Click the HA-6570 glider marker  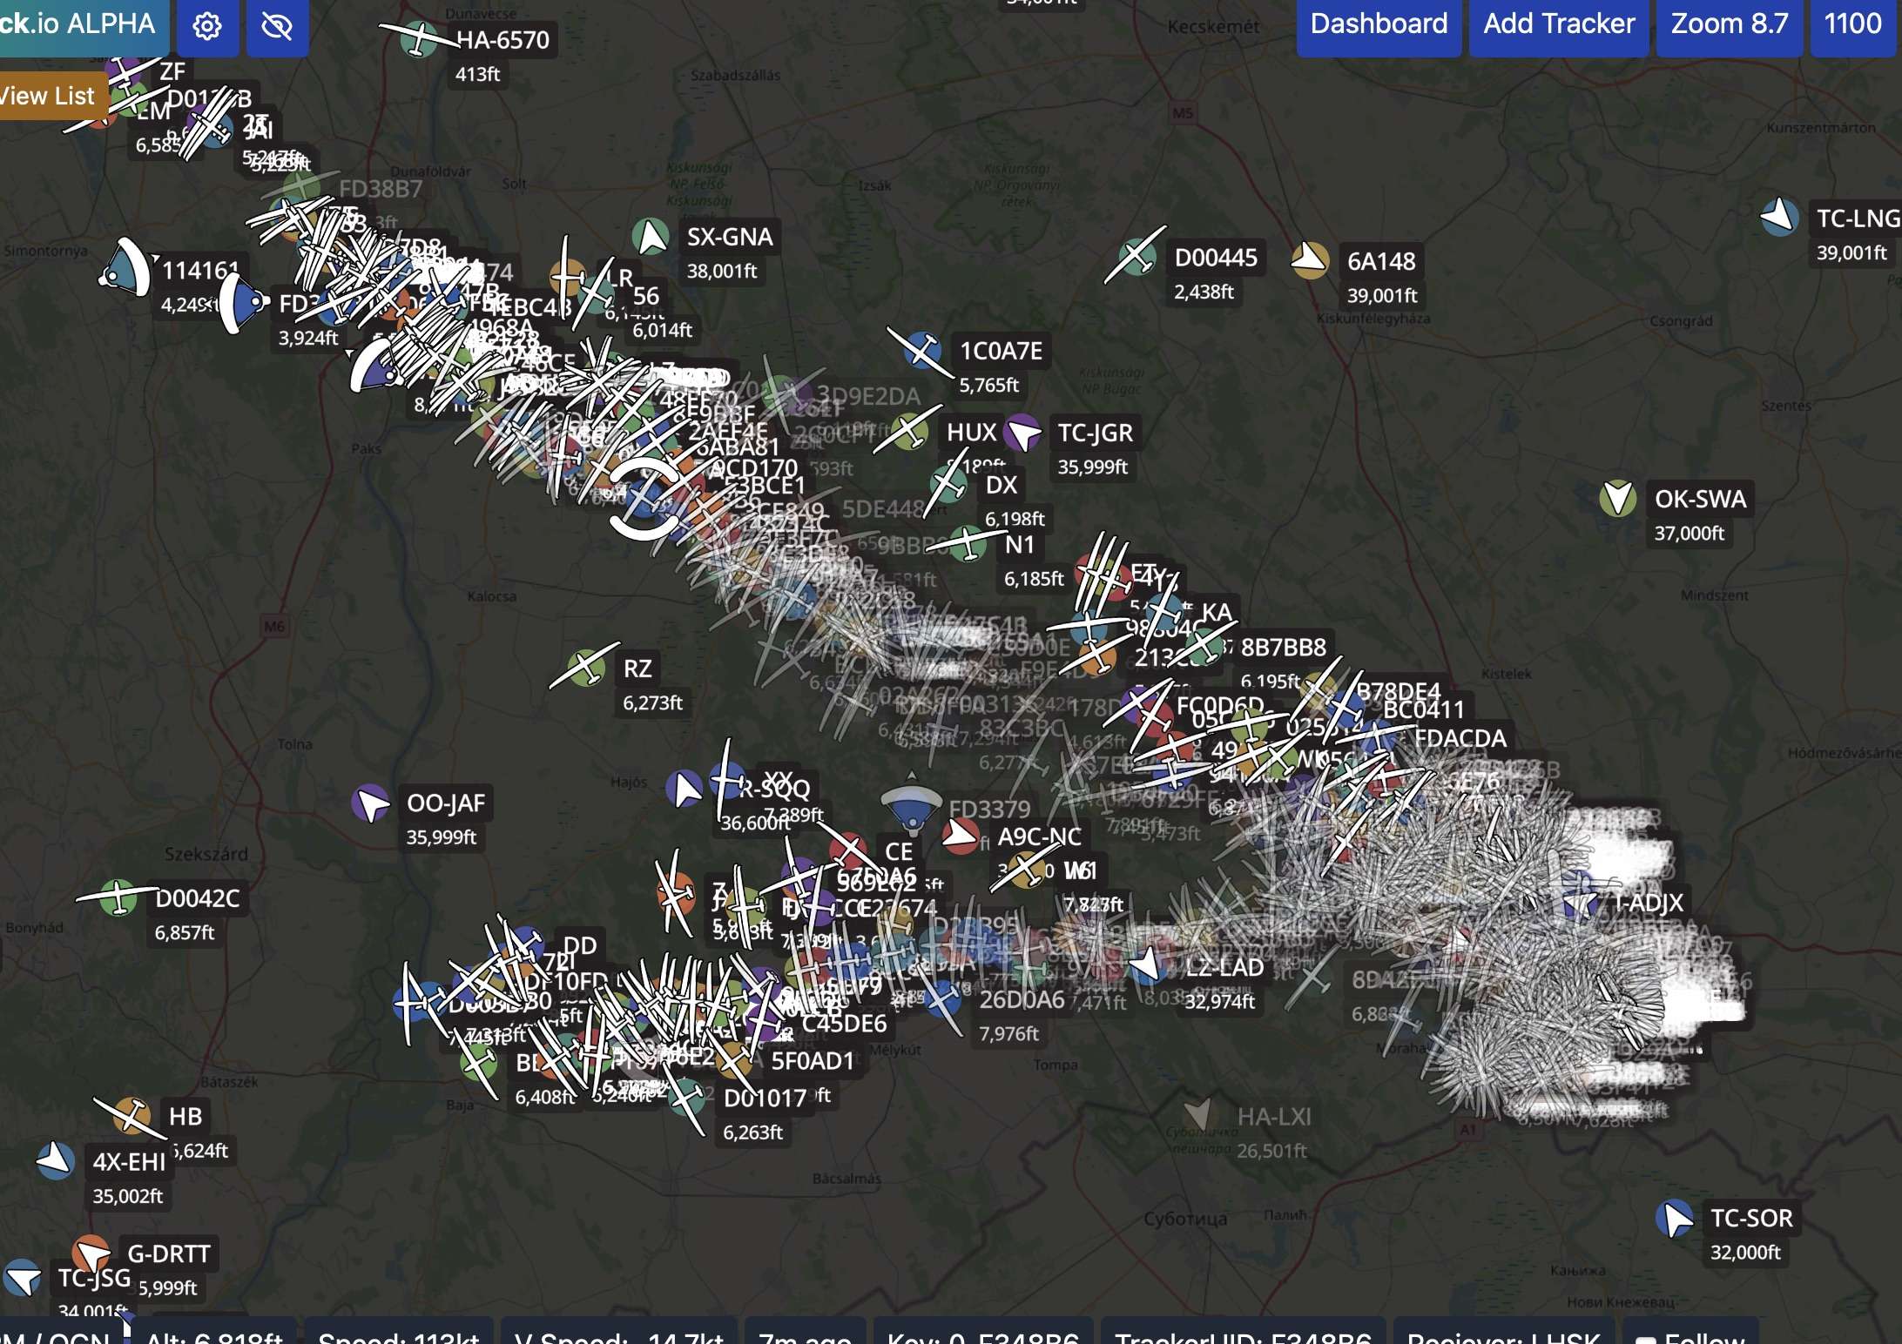(419, 38)
